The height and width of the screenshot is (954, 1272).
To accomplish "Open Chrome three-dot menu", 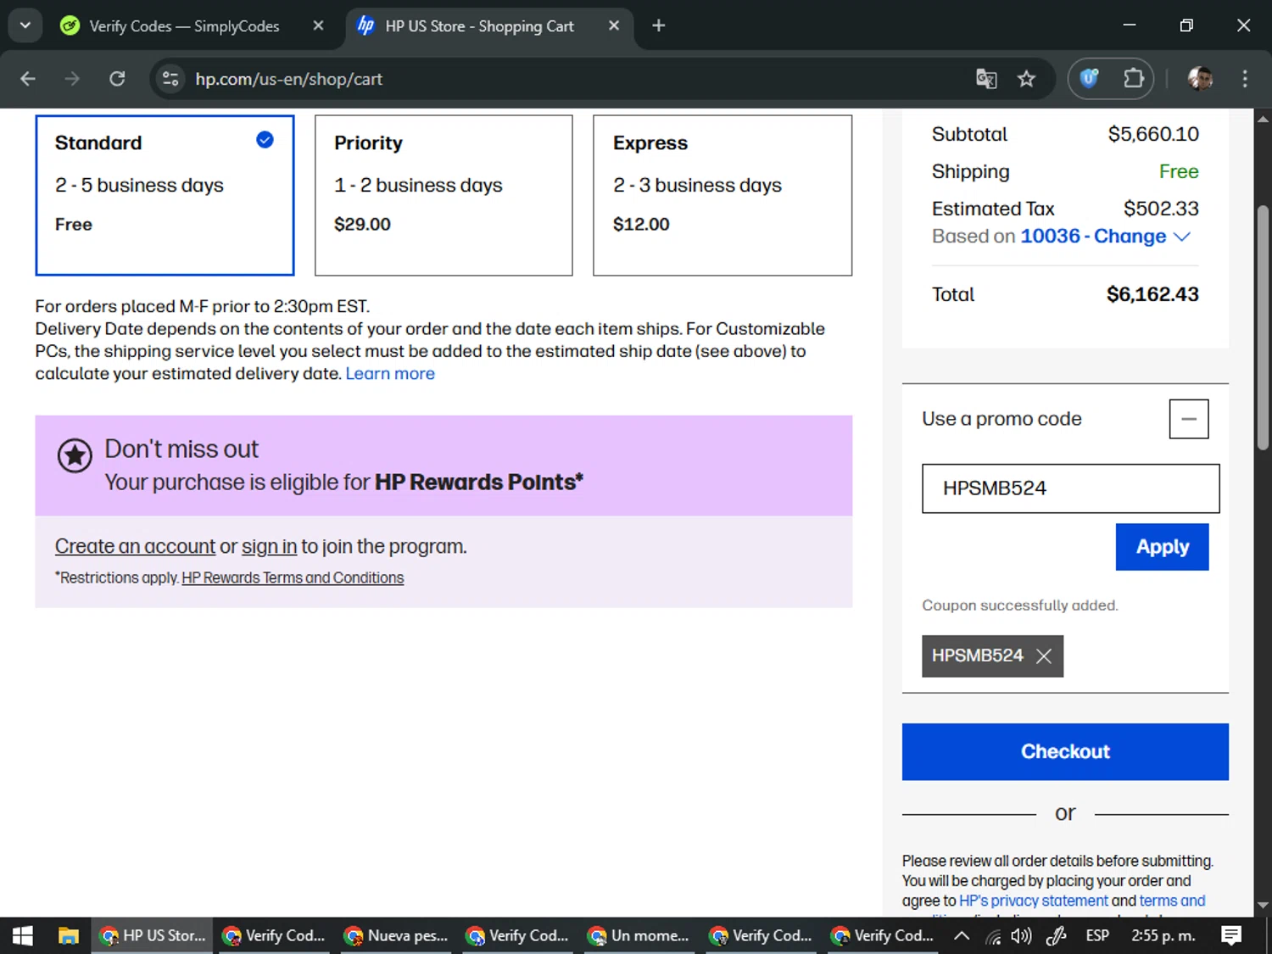I will 1245,79.
